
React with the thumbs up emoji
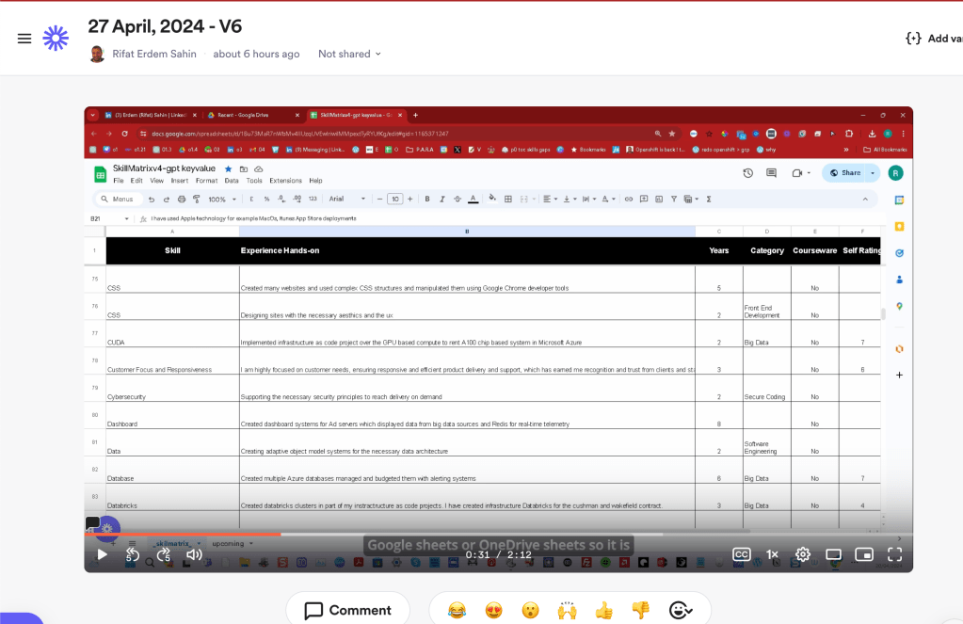point(604,610)
